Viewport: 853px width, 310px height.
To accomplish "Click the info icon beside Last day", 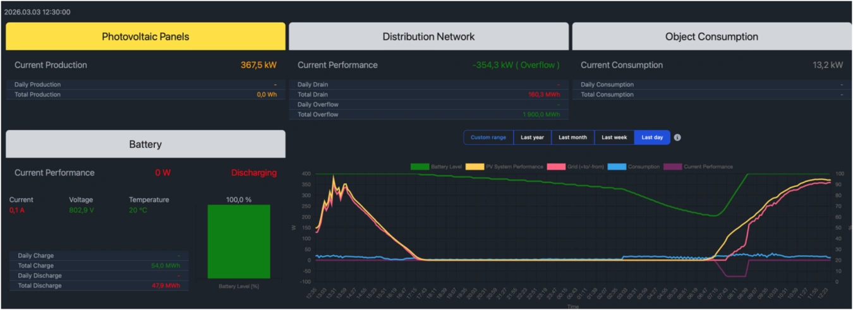I will coord(677,138).
